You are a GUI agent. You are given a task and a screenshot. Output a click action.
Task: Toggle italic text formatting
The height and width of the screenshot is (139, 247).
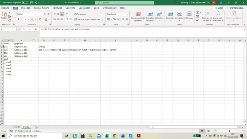pyautogui.click(x=22, y=19)
